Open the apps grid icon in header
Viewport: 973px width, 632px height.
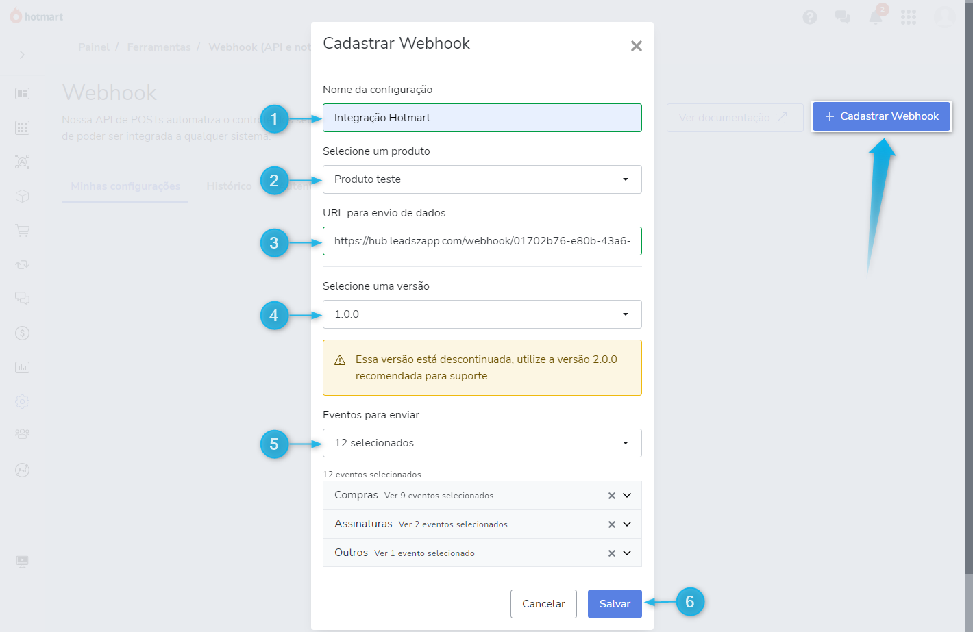(909, 17)
